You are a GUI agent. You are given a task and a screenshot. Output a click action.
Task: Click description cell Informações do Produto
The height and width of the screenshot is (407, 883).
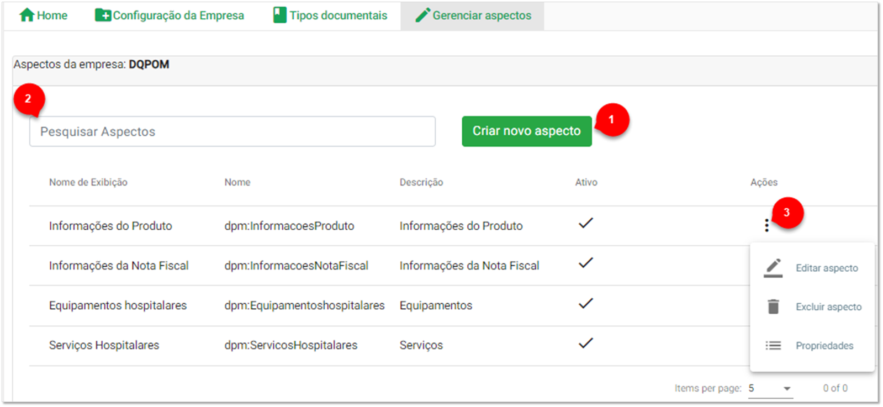461,226
